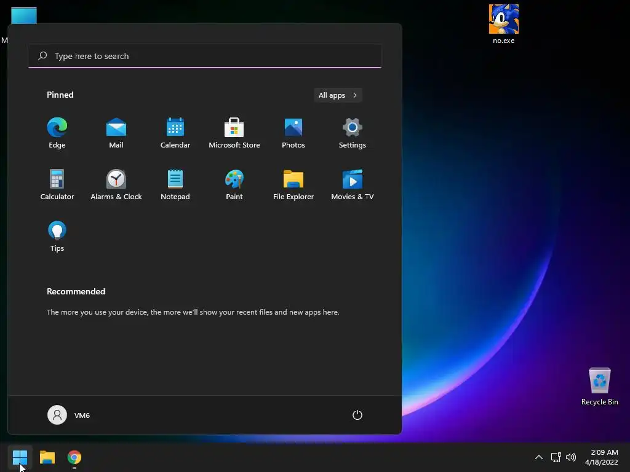Image resolution: width=630 pixels, height=472 pixels.
Task: Launch the Photos app
Action: click(x=293, y=133)
